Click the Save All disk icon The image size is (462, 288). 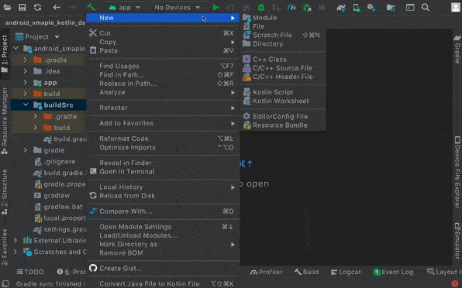click(22, 7)
